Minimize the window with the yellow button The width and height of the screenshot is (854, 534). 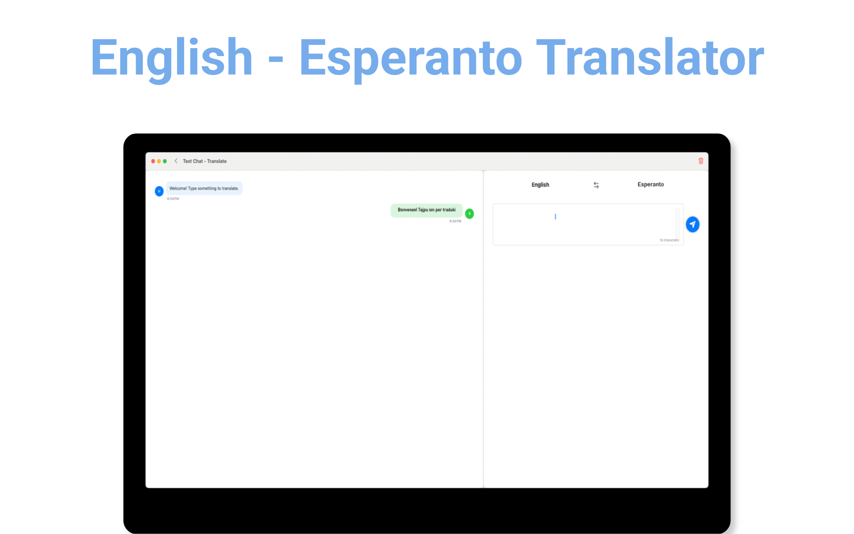tap(159, 161)
